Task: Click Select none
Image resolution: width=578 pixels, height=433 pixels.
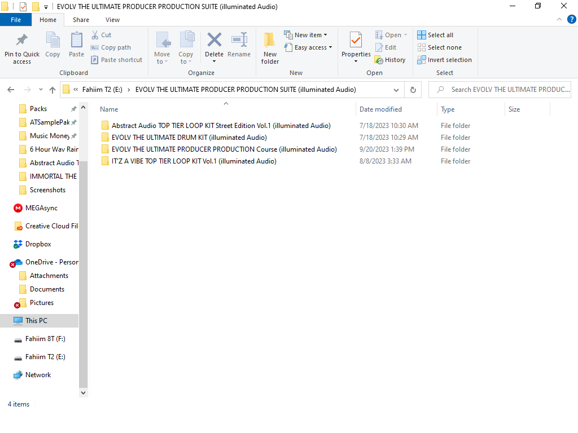Action: point(439,47)
